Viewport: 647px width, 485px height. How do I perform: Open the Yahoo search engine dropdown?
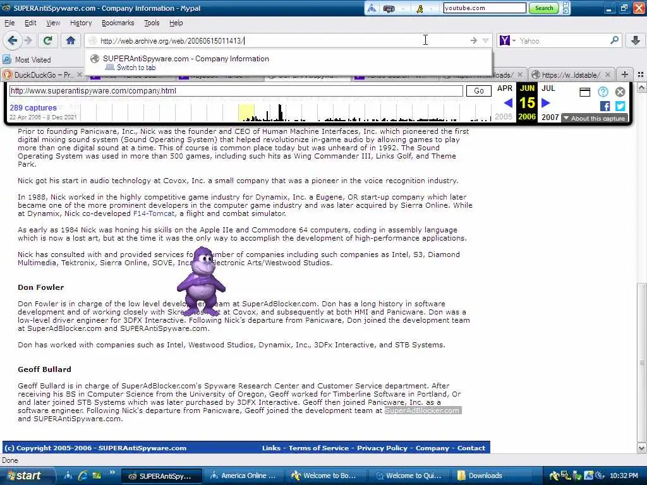(514, 40)
